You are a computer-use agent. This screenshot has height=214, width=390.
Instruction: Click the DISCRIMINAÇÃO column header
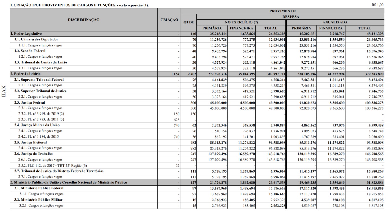tap(84, 20)
